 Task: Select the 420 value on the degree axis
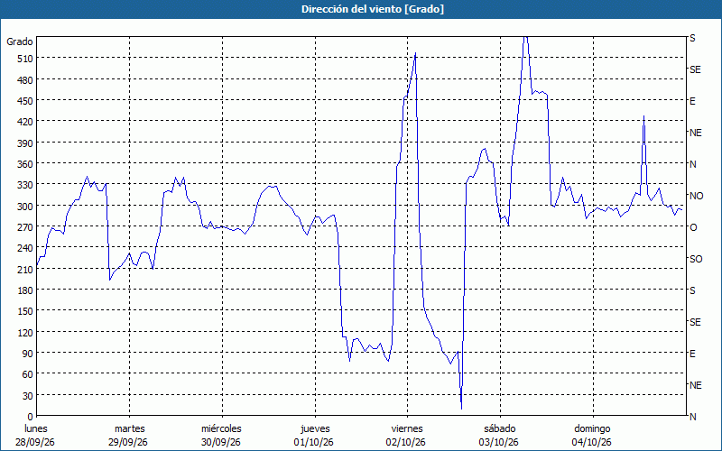(25, 122)
